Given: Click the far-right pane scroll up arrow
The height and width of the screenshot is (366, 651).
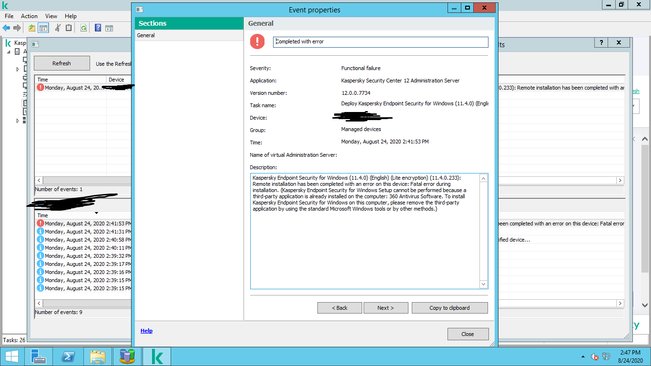Looking at the screenshot, I should coord(645,139).
